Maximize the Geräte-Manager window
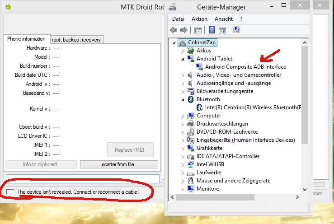334x224 pixels. [284, 5]
